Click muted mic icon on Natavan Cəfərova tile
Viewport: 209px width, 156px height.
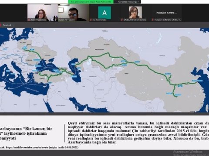coord(153,20)
